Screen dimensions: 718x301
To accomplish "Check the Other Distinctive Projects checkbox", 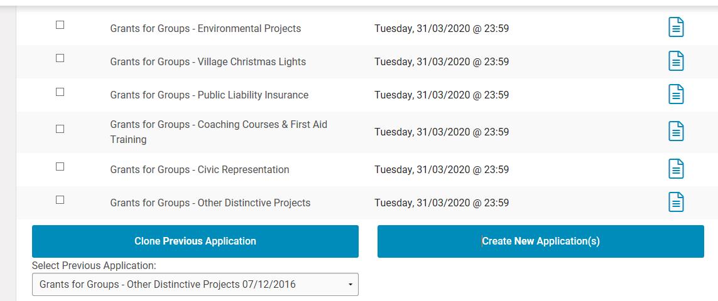I will (x=60, y=200).
